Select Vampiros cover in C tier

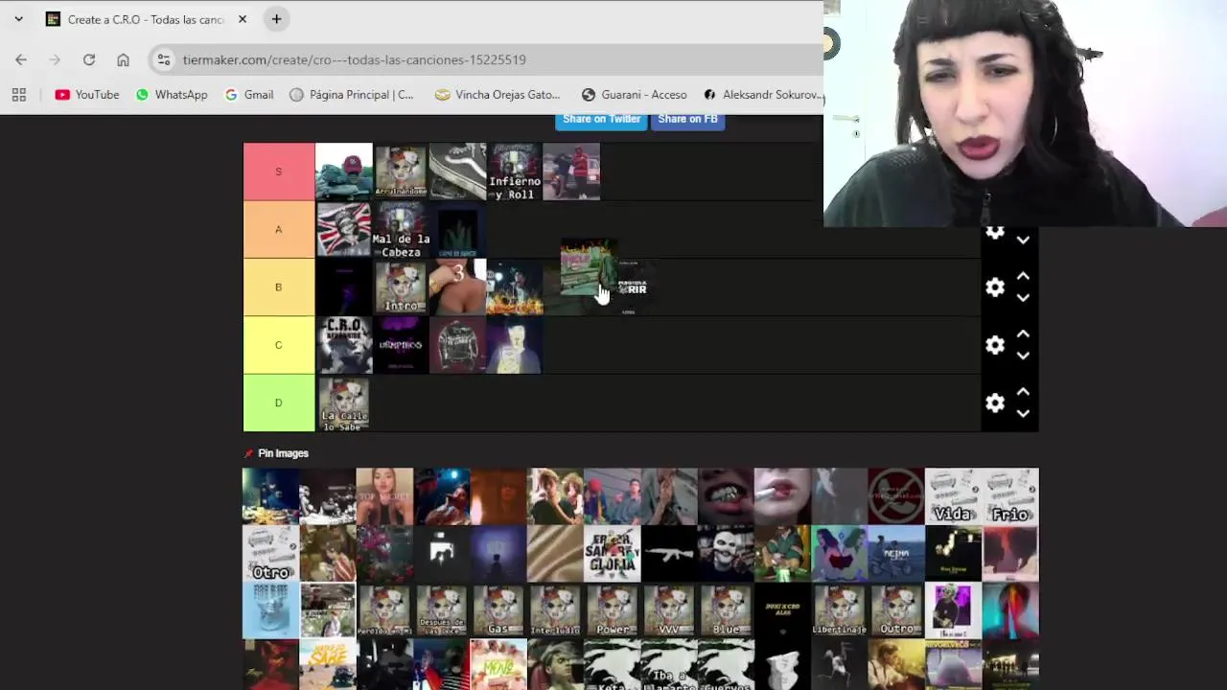[x=401, y=345]
